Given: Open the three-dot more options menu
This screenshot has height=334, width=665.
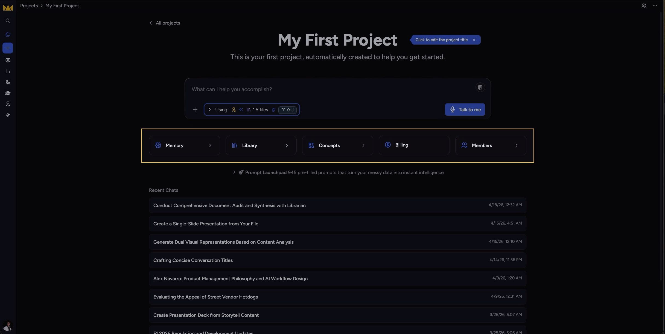Looking at the screenshot, I should 655,6.
